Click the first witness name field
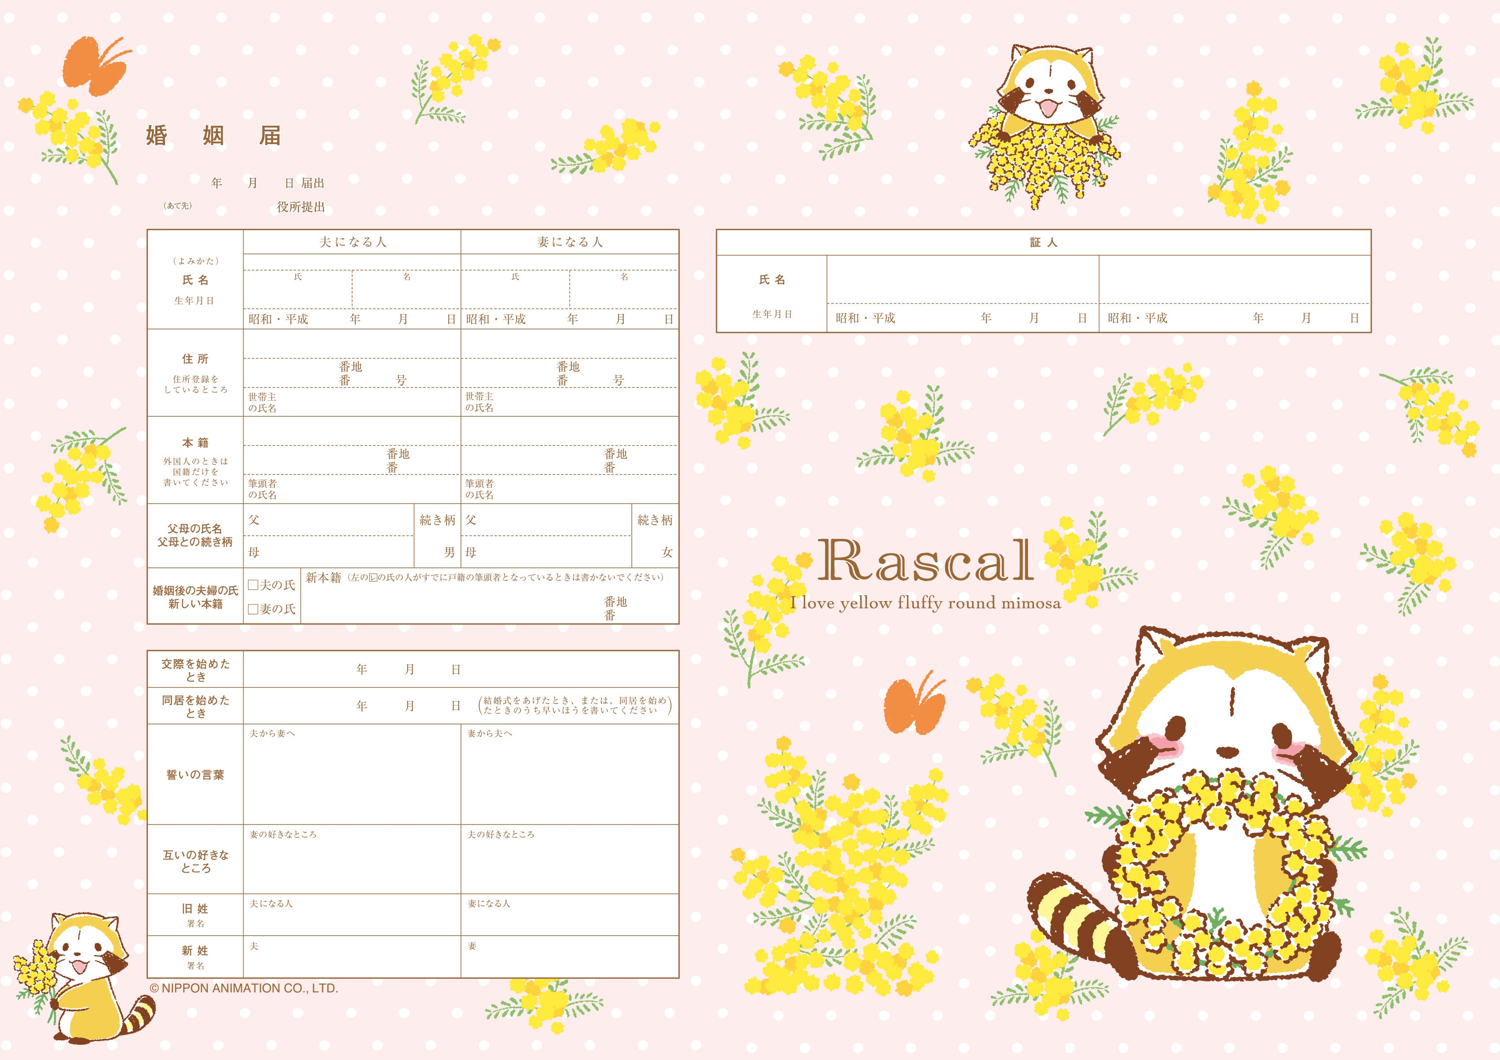 [962, 280]
